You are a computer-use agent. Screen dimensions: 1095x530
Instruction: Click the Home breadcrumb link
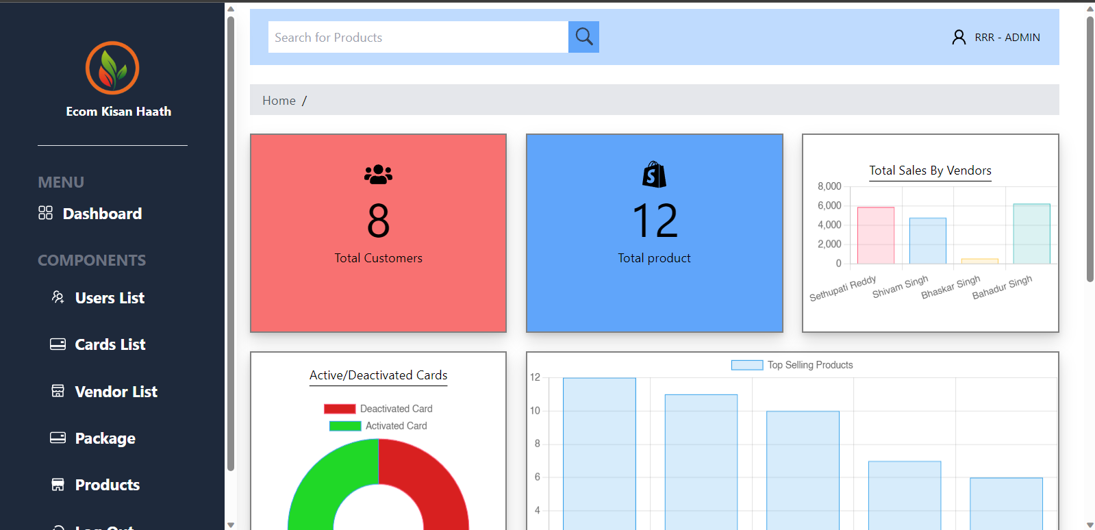(x=279, y=101)
